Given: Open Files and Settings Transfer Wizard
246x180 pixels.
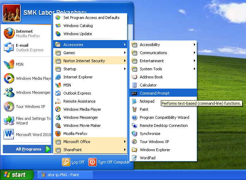Looking at the screenshot, I should pos(26,121).
